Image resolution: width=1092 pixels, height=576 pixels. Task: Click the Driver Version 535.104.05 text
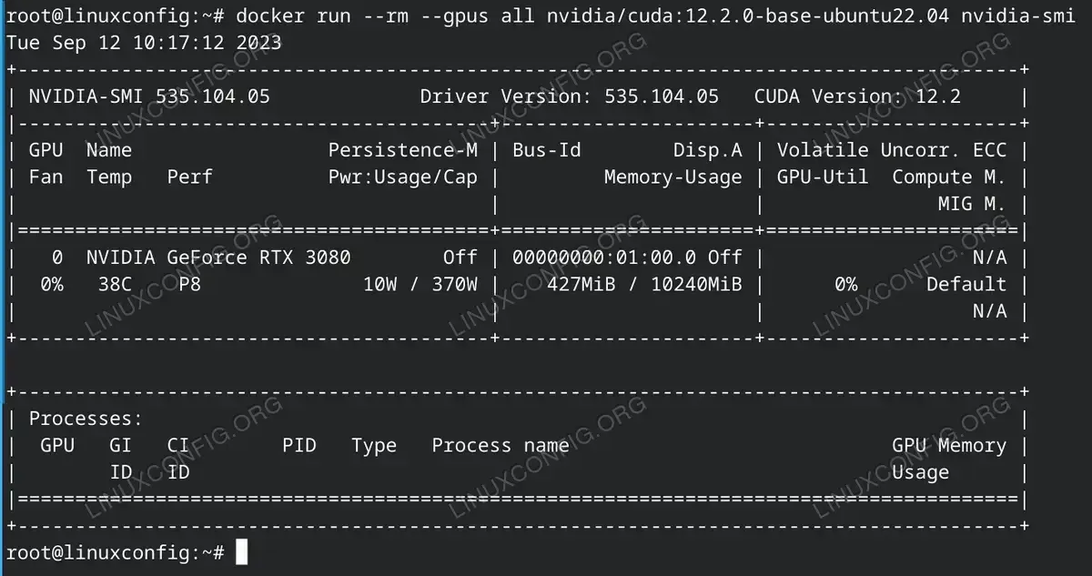coord(569,96)
